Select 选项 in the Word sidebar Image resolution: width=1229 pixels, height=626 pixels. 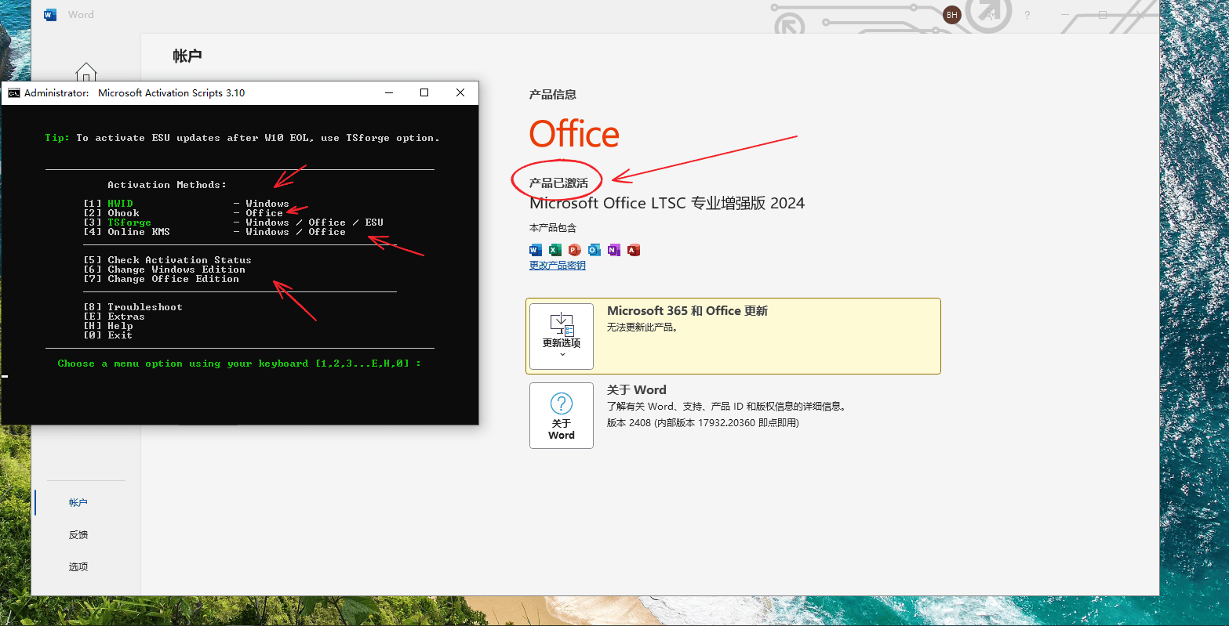[78, 567]
